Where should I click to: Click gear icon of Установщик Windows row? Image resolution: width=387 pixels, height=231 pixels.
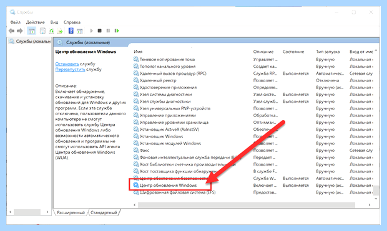click(x=136, y=136)
